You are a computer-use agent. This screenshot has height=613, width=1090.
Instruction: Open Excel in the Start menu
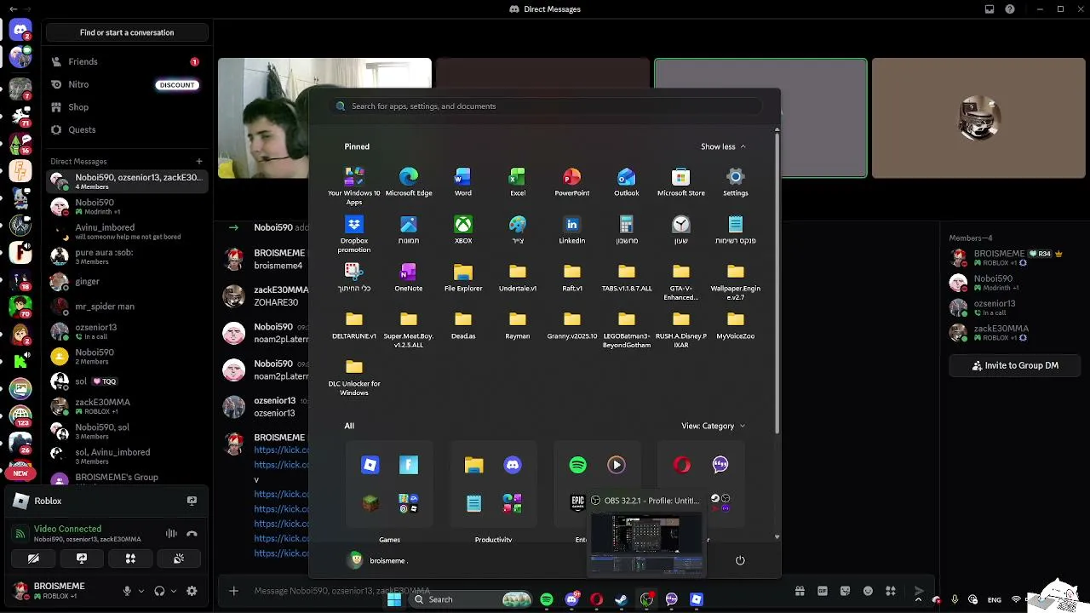[518, 181]
